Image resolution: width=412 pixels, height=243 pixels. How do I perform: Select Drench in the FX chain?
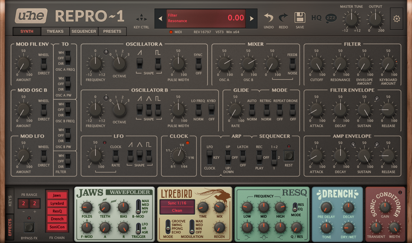(57, 219)
